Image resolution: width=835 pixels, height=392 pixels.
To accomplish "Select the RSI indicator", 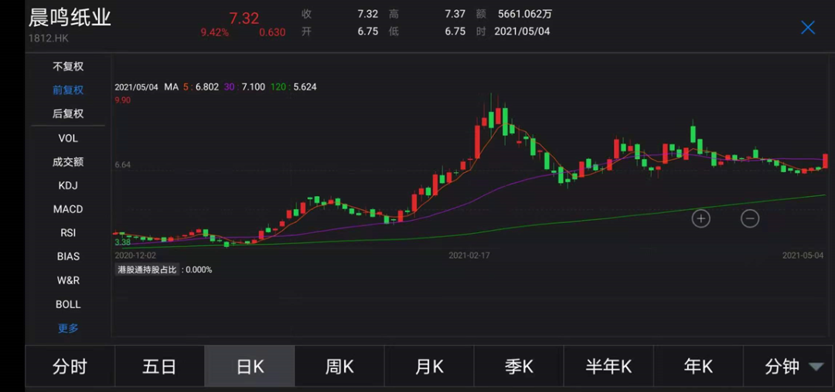I will (68, 232).
